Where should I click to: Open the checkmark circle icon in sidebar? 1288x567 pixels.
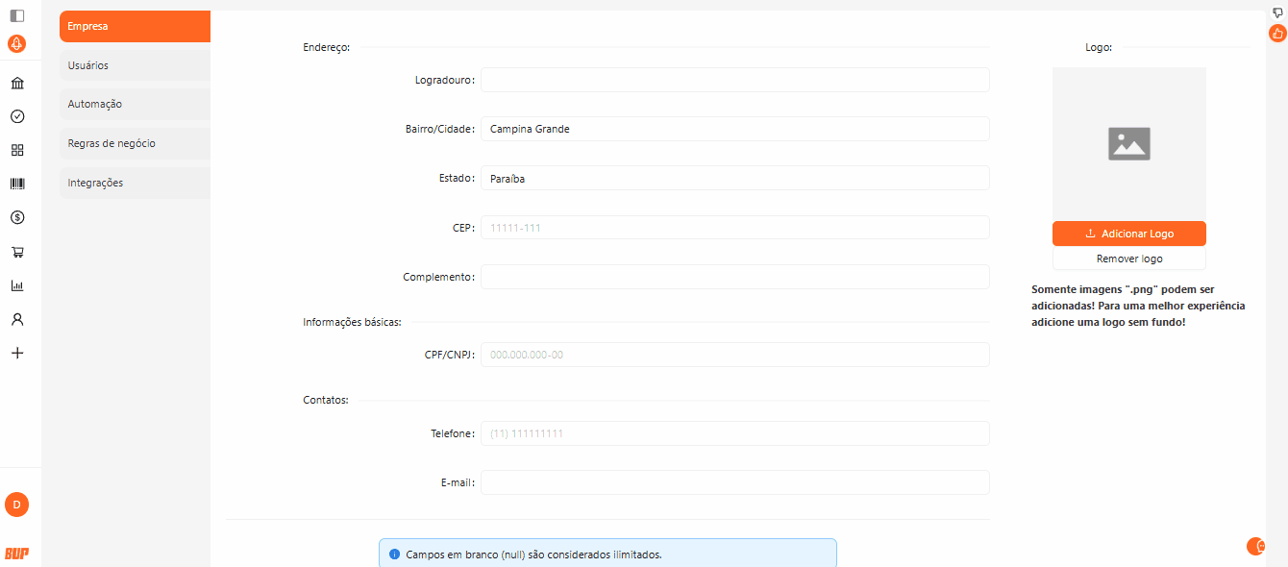coord(16,116)
